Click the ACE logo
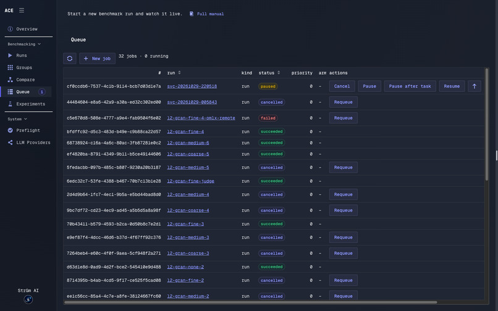498x311 pixels. click(9, 10)
